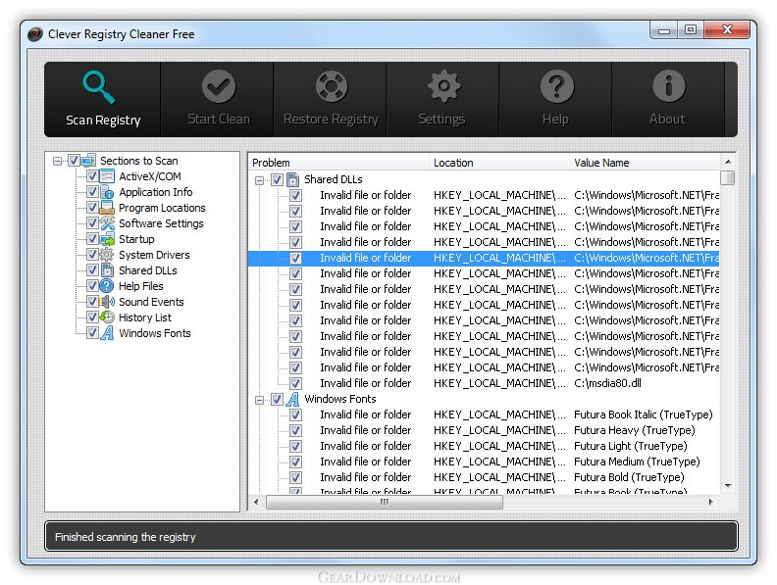The width and height of the screenshot is (777, 585).
Task: Click the Start Clean checkmark icon
Action: [x=219, y=86]
